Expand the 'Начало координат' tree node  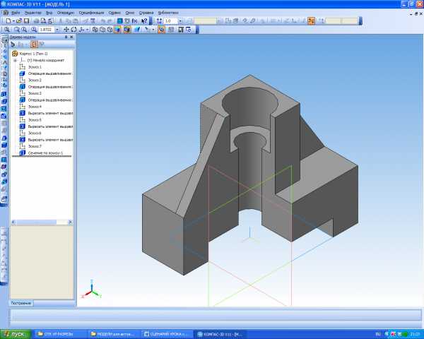15,60
